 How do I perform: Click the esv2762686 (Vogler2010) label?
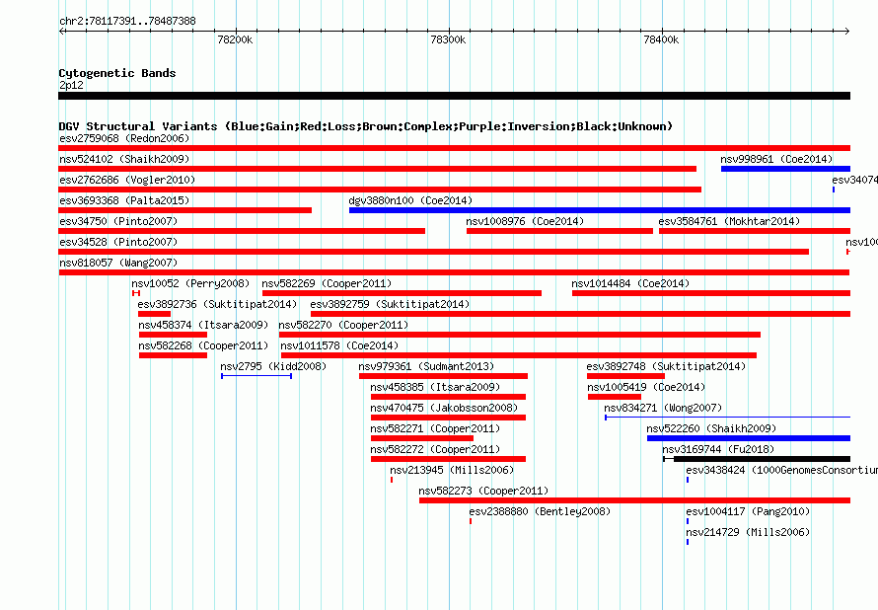point(127,180)
